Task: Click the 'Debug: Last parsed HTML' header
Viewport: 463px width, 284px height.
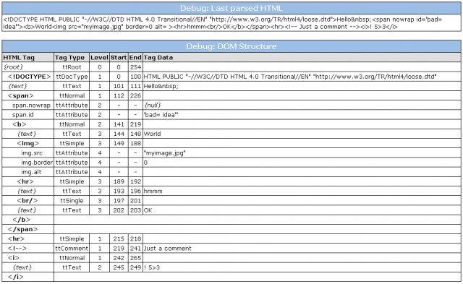Action: coord(231,8)
